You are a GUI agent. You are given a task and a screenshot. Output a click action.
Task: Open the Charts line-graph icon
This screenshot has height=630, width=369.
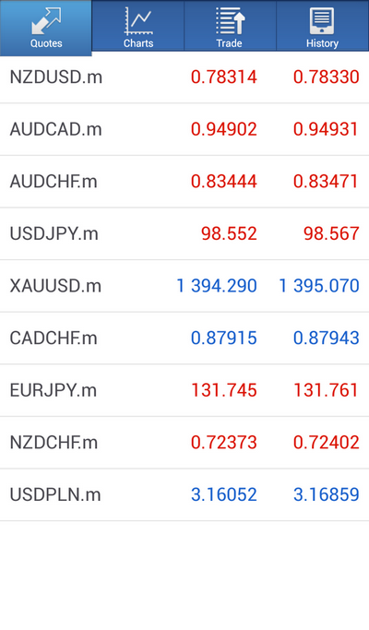pos(138,21)
